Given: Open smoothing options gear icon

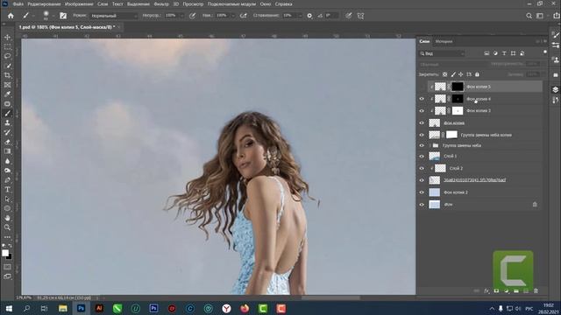Looking at the screenshot, I should pos(309,16).
